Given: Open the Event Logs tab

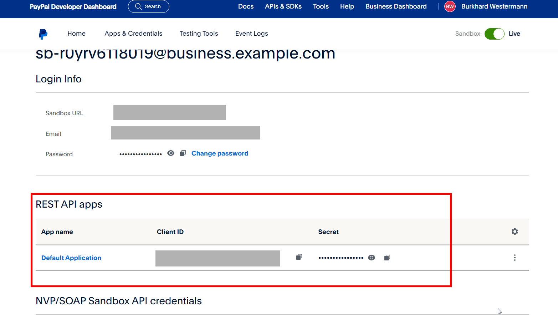Looking at the screenshot, I should click(x=252, y=34).
